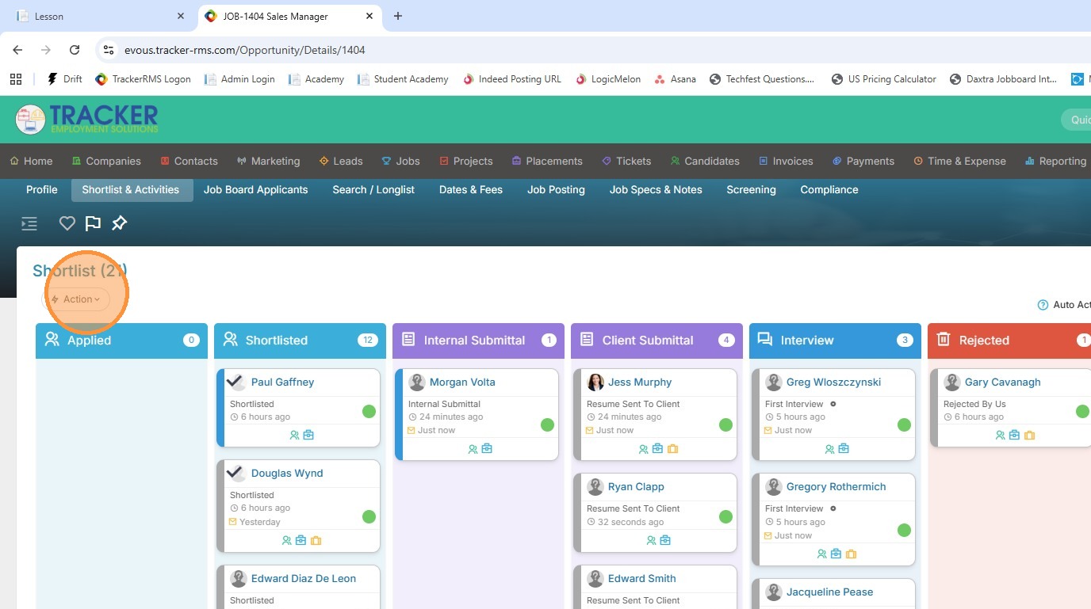Click email icon on Douglas Wynd card

[233, 522]
